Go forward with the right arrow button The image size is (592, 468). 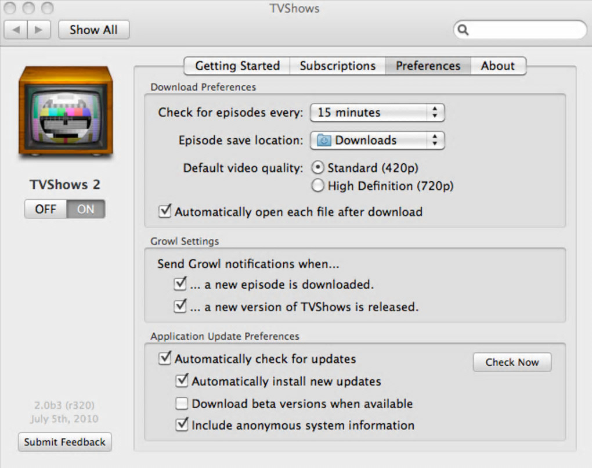(39, 30)
